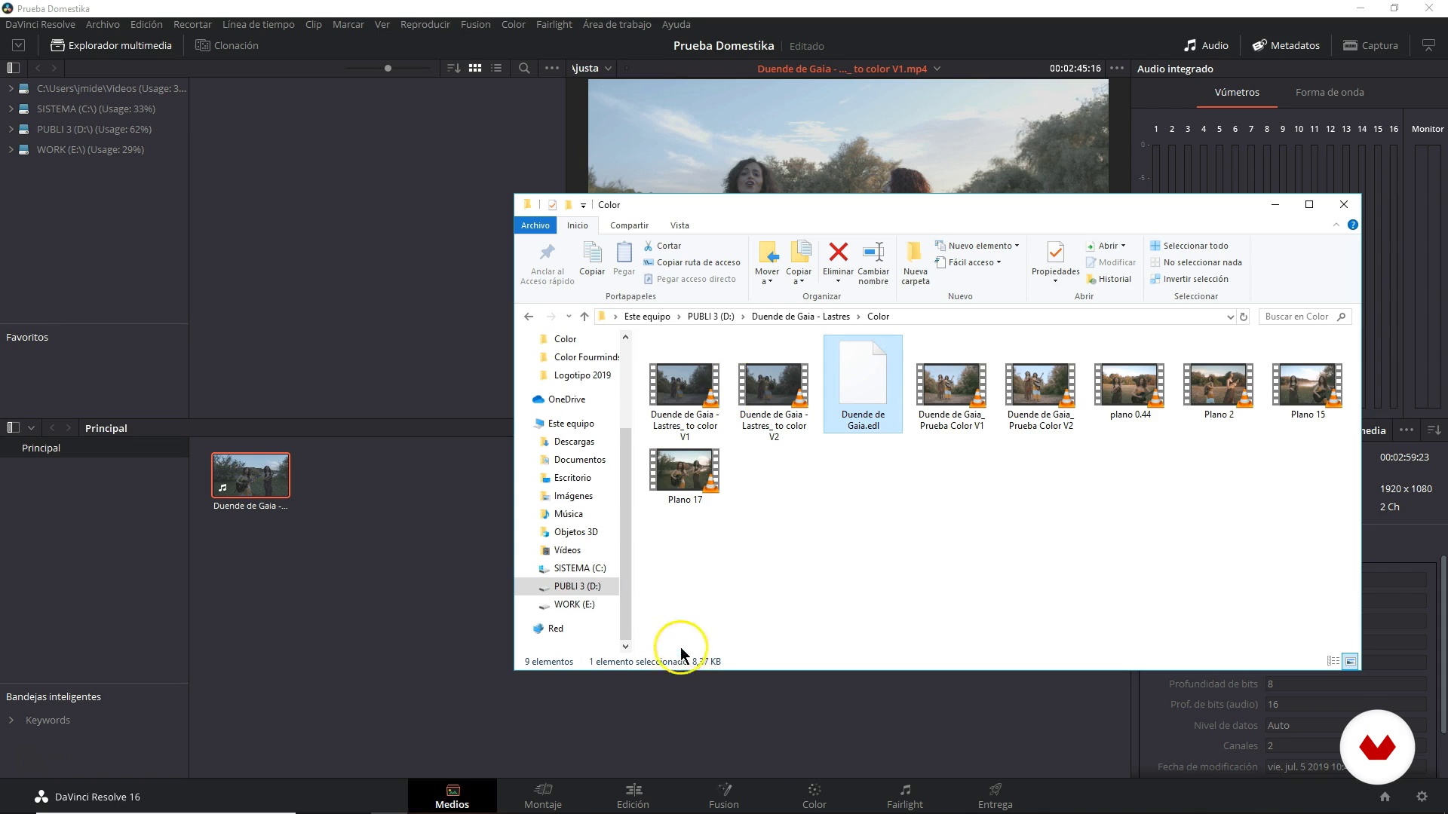Expand WORK (E:\) drive in media browser

pos(11,149)
